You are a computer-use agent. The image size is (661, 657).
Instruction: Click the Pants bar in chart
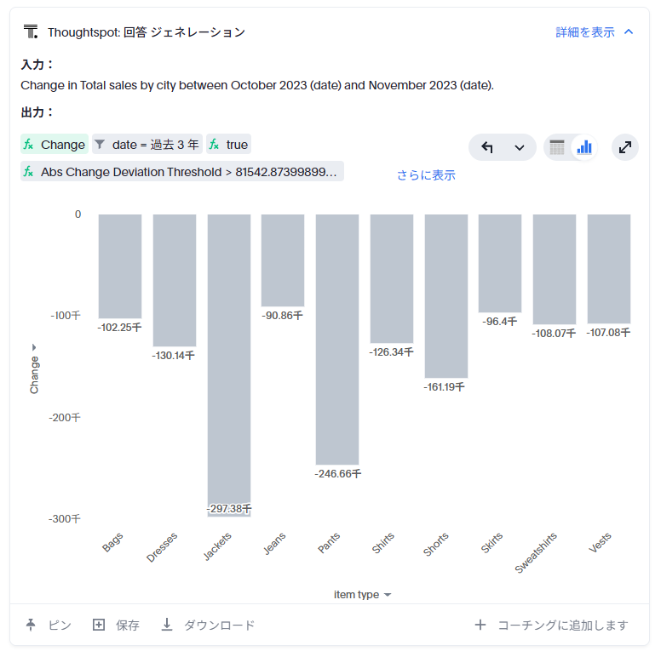tap(337, 339)
